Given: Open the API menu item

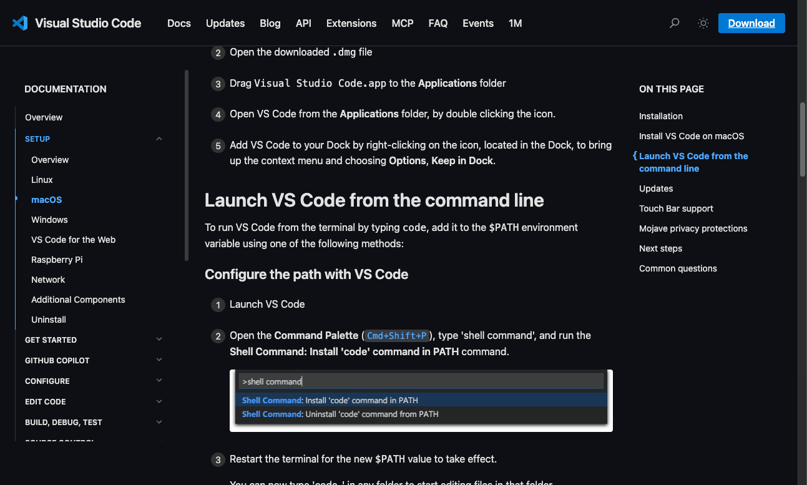Looking at the screenshot, I should click(303, 23).
